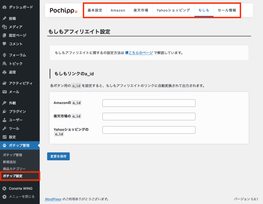The width and height of the screenshot is (263, 204).
Task: Open the ポチップ管理 submenu entry
Action: point(13,155)
